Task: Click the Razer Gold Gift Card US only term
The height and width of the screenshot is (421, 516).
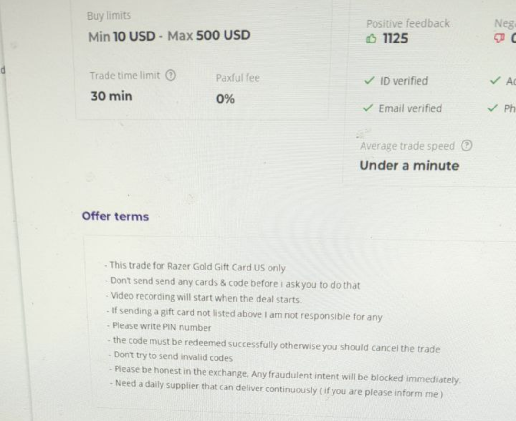Action: (x=197, y=267)
